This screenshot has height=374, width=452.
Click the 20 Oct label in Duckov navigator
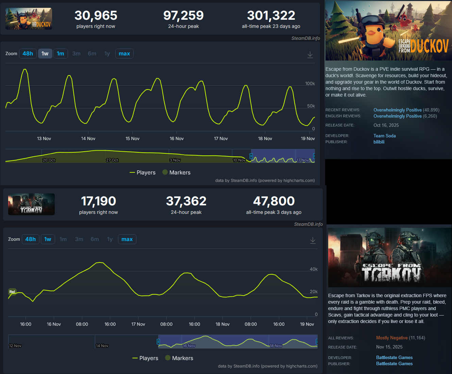click(49, 160)
